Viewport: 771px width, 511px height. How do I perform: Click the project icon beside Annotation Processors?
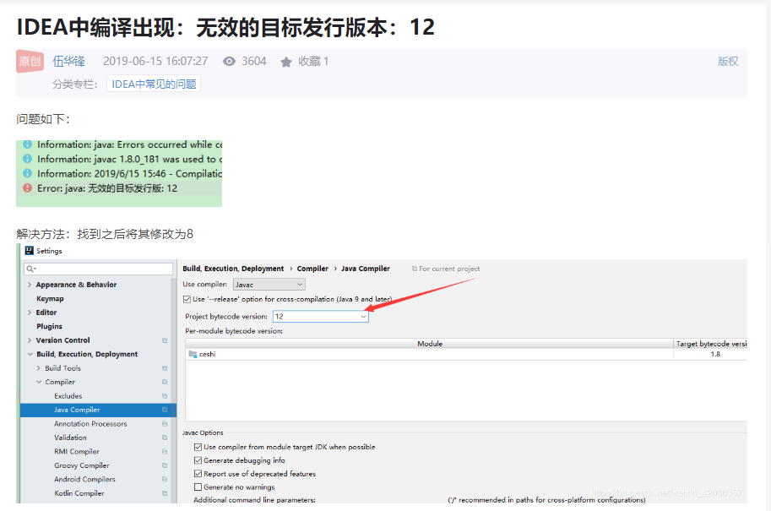pos(165,424)
